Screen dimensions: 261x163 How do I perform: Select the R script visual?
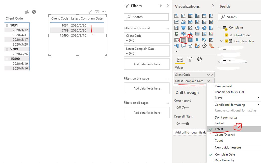197,40
